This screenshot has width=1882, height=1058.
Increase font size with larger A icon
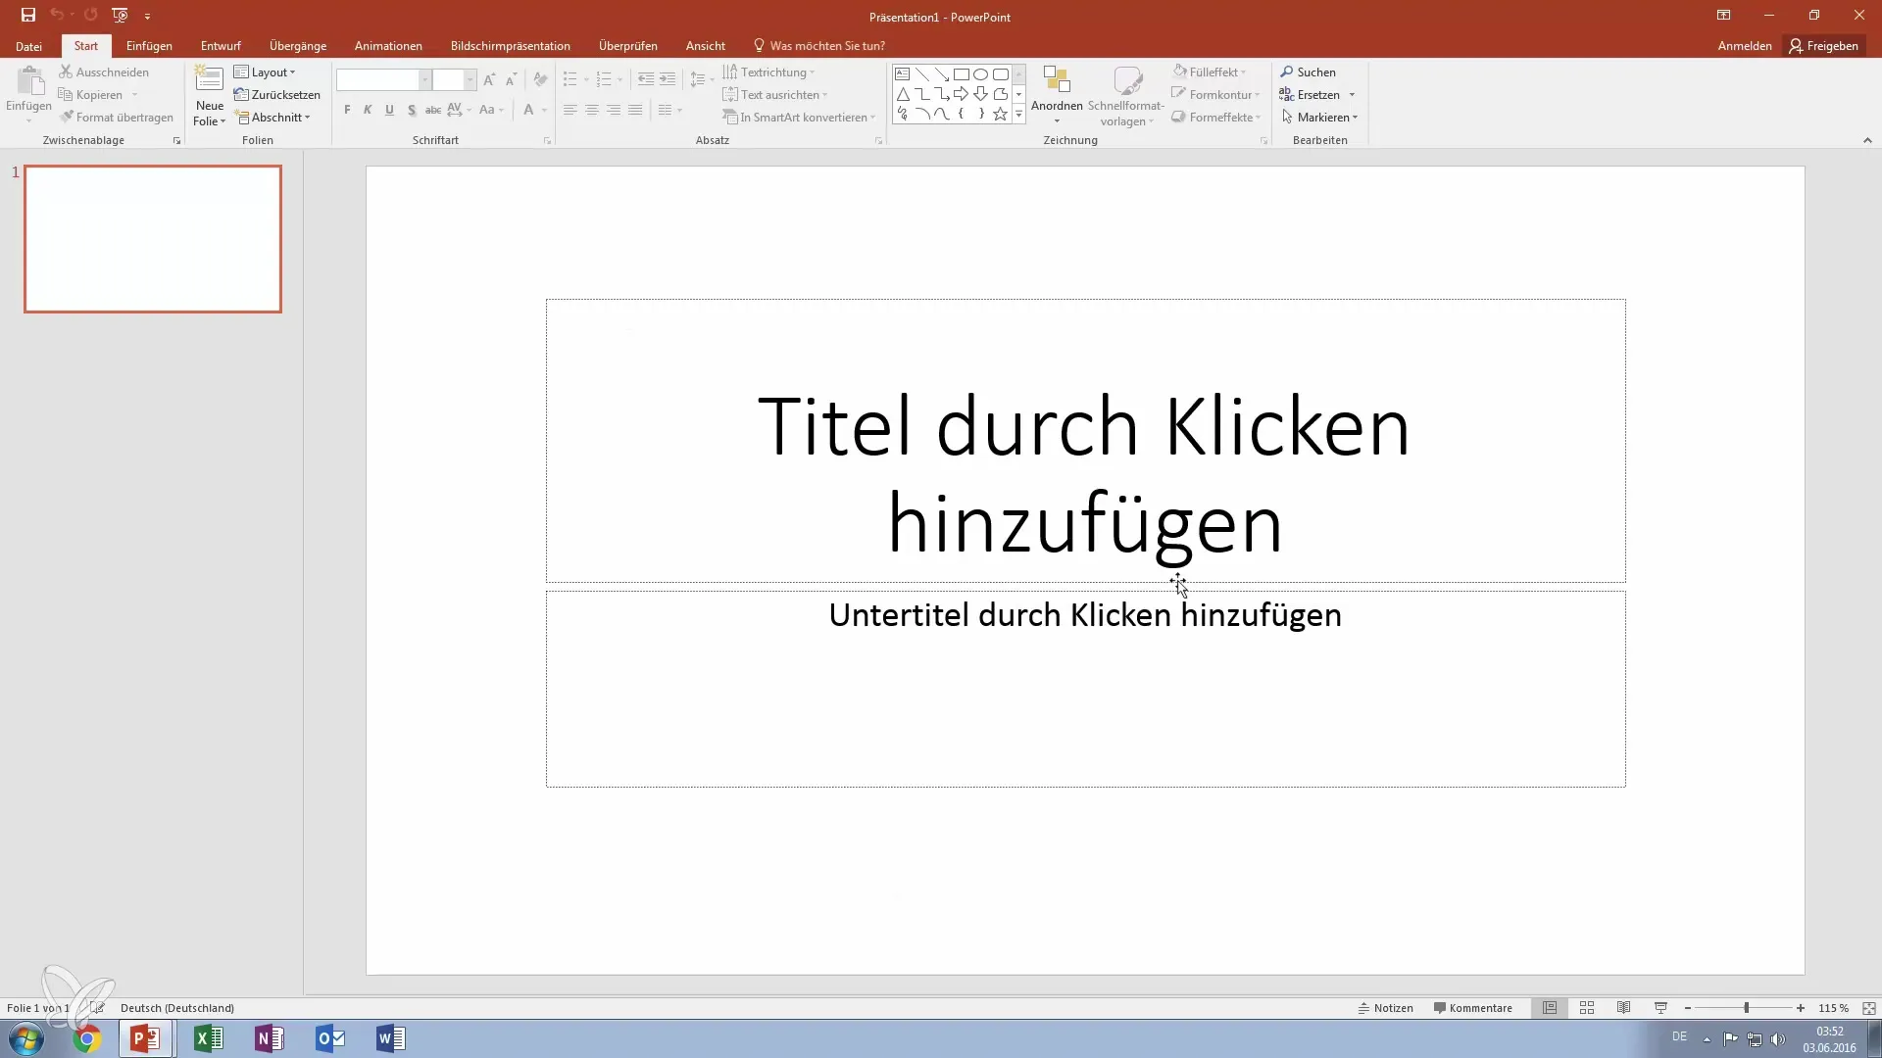[489, 79]
